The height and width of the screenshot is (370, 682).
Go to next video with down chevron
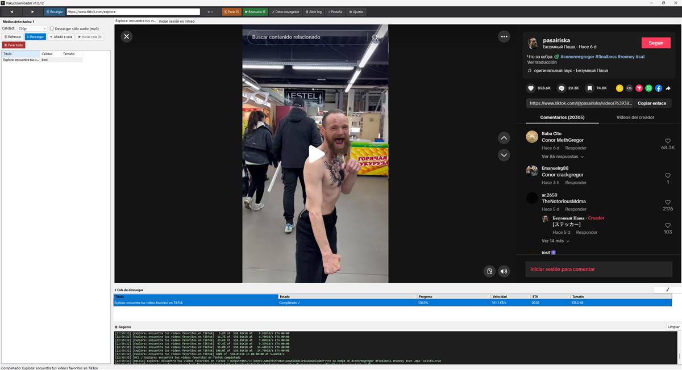pyautogui.click(x=504, y=155)
